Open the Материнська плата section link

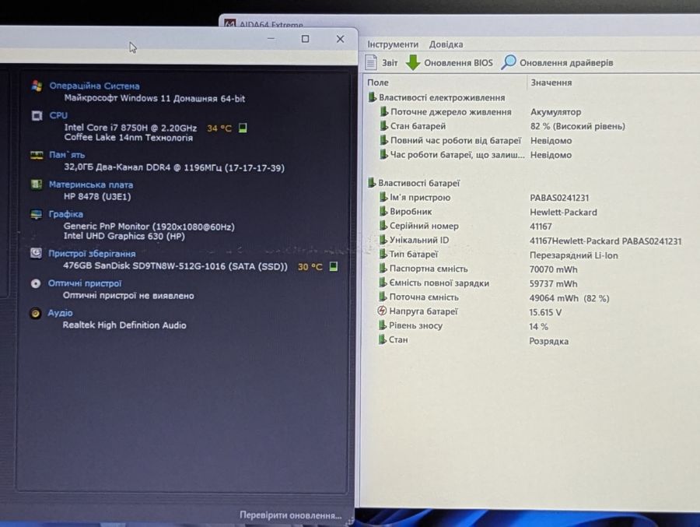(91, 184)
